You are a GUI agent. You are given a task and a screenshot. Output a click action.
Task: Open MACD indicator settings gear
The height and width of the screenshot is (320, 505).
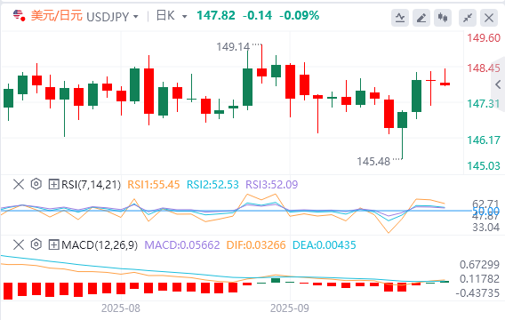pyautogui.click(x=36, y=244)
